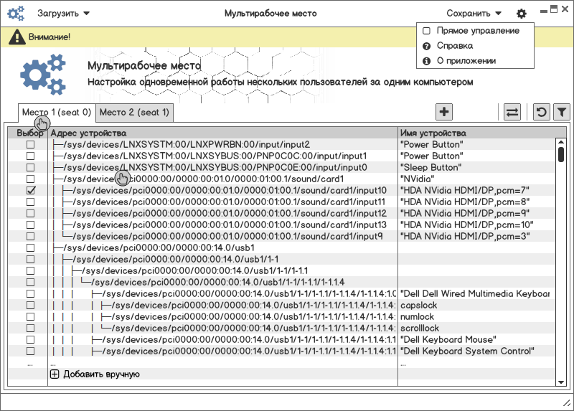Click the Адрес устройства column header
Viewport: 574px width, 411px height.
(222, 133)
